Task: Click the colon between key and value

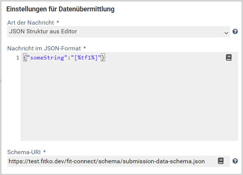Action: (x=69, y=58)
